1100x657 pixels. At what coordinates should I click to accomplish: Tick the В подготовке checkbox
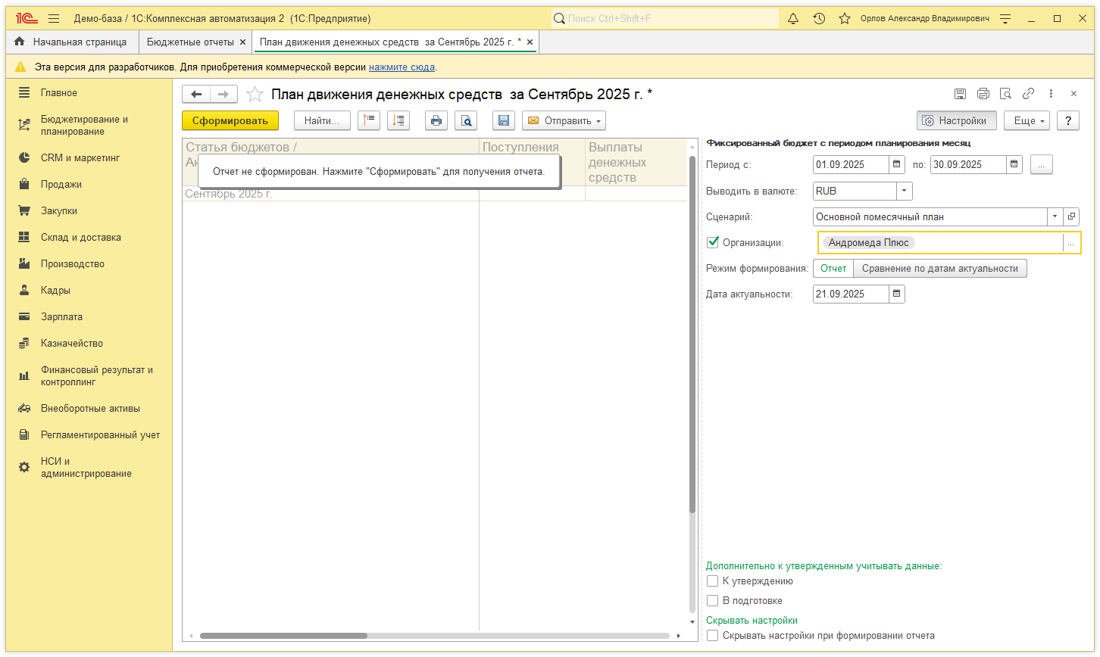coord(713,601)
